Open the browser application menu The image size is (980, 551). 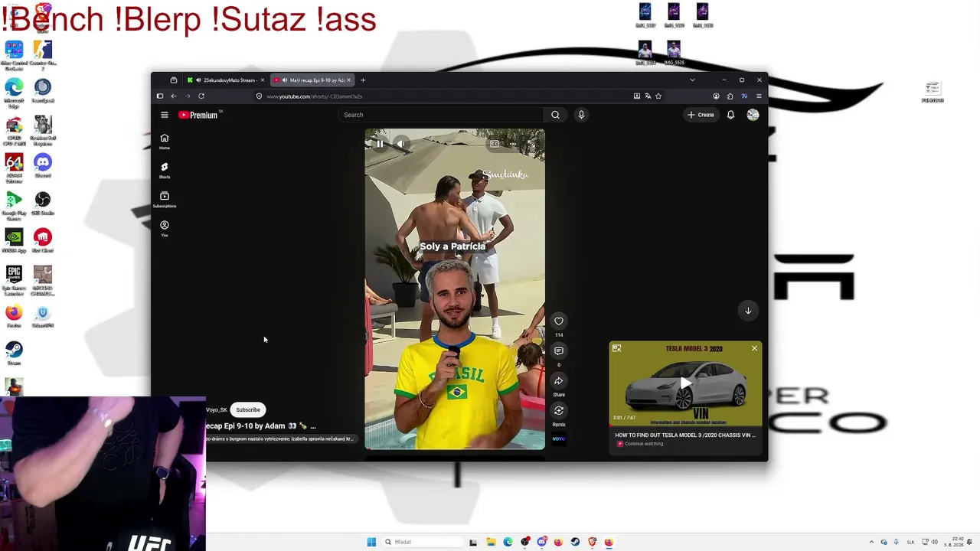pos(759,96)
